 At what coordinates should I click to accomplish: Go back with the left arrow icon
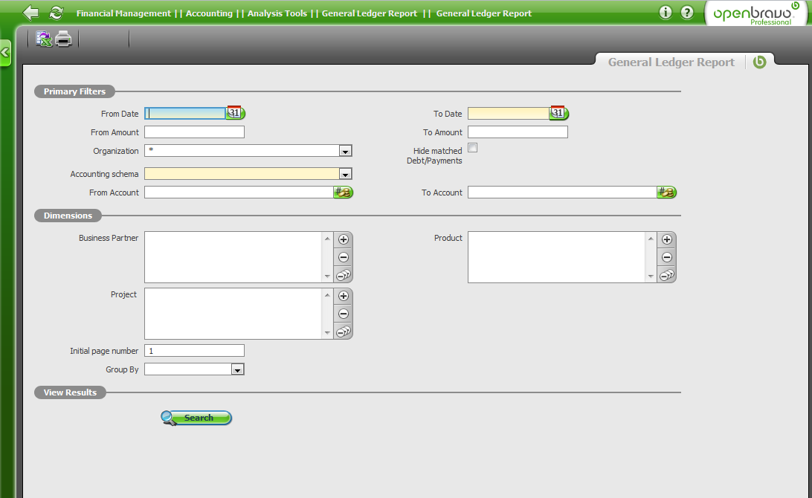31,13
